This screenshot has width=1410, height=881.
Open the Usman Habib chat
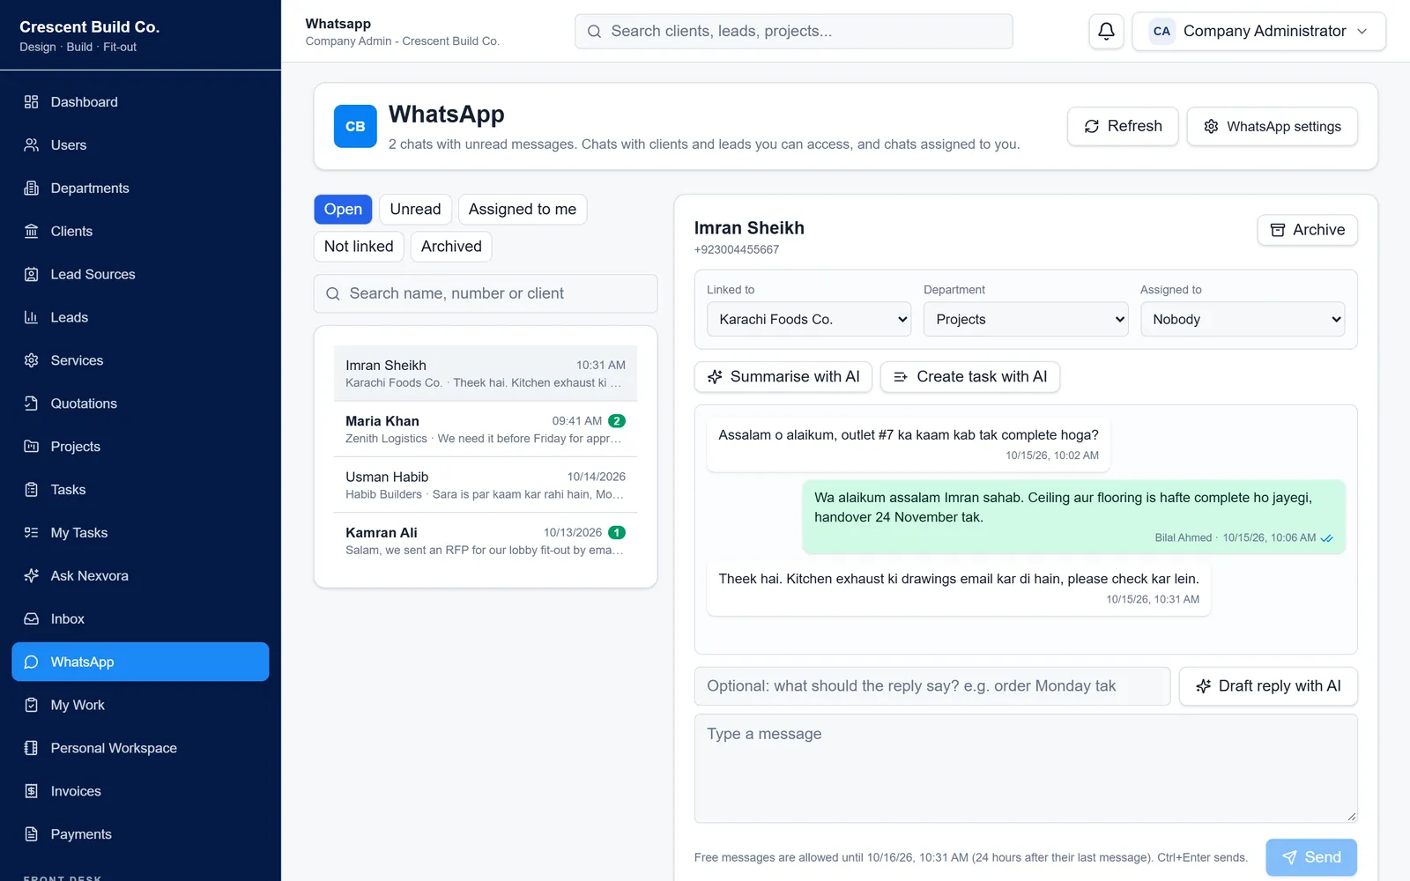pos(486,485)
